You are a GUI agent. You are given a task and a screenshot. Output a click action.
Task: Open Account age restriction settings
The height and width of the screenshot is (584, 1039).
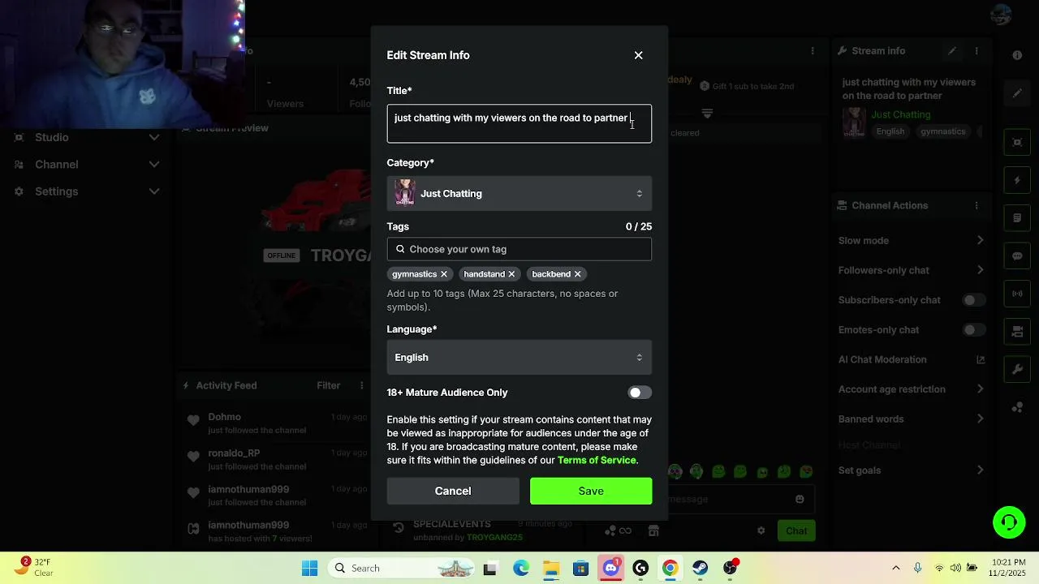911,389
